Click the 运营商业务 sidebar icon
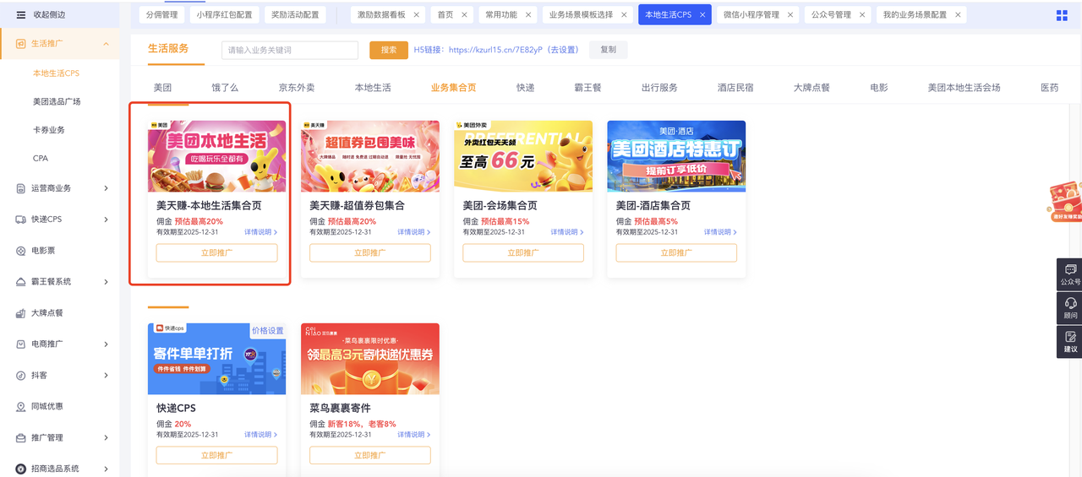Image resolution: width=1082 pixels, height=477 pixels. pos(21,188)
